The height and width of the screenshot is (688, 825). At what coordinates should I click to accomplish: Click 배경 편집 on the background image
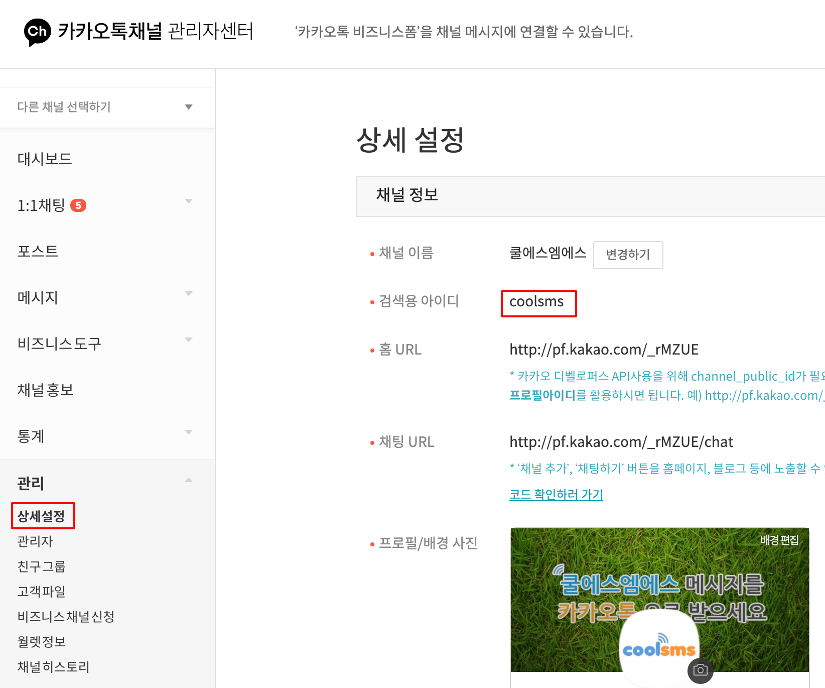779,540
